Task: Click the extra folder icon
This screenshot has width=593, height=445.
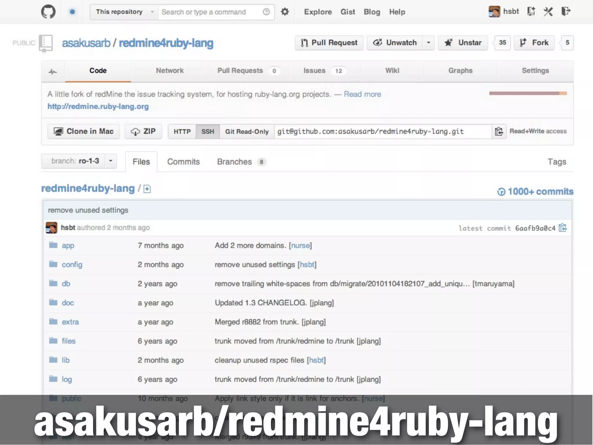Action: (53, 322)
